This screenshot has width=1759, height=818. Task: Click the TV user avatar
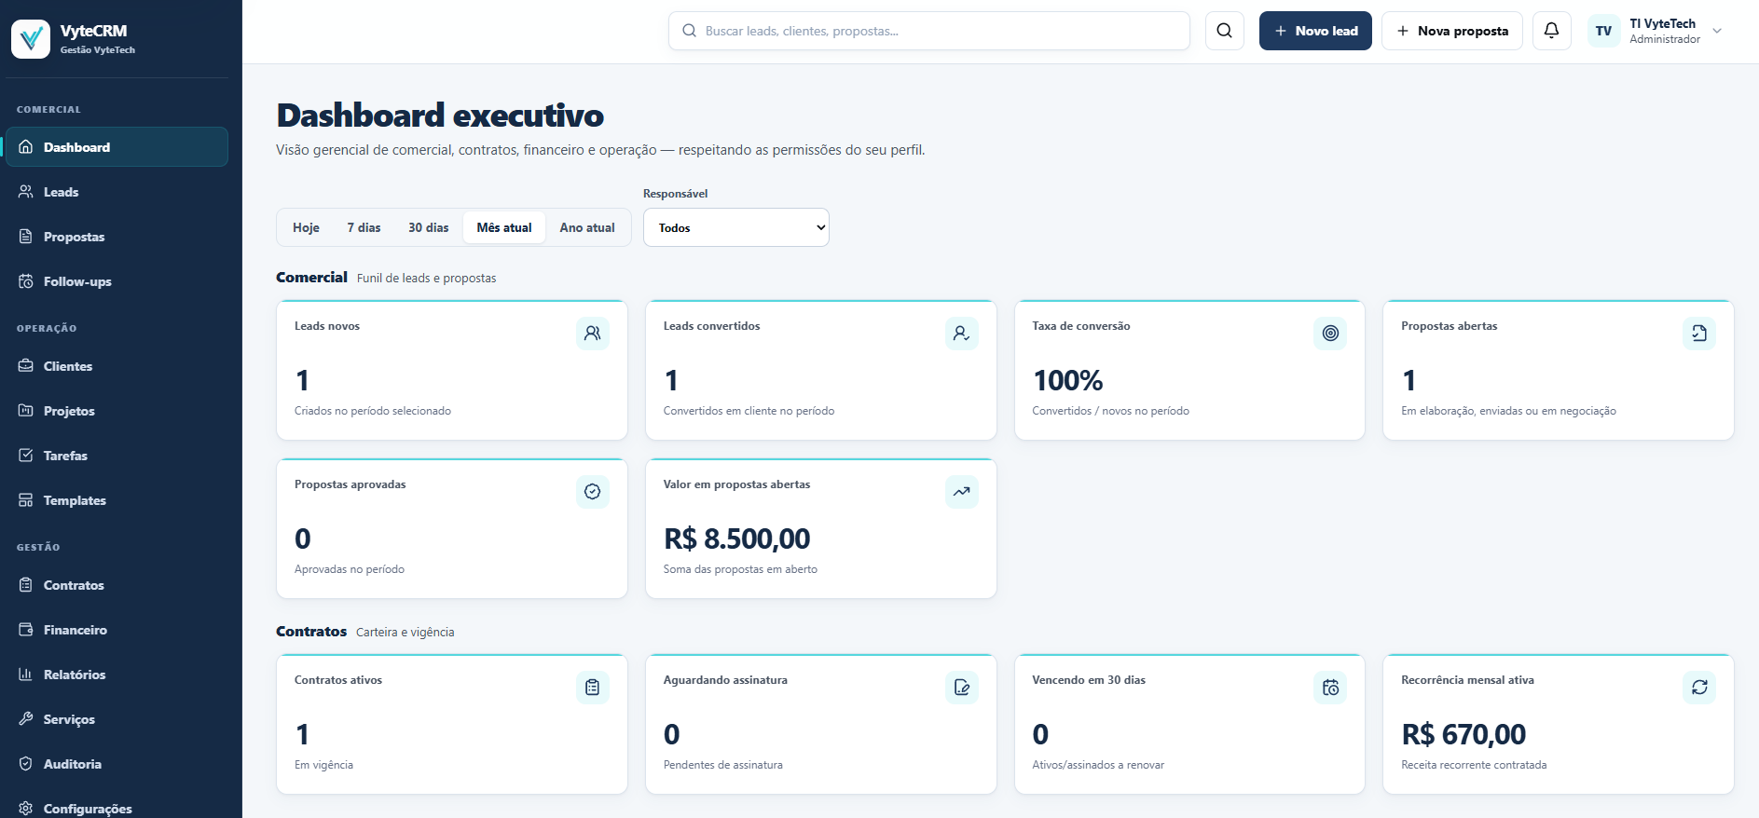[1603, 31]
